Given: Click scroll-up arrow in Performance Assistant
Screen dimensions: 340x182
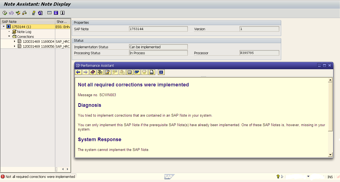Looking at the screenshot, I should pyautogui.click(x=330, y=80).
